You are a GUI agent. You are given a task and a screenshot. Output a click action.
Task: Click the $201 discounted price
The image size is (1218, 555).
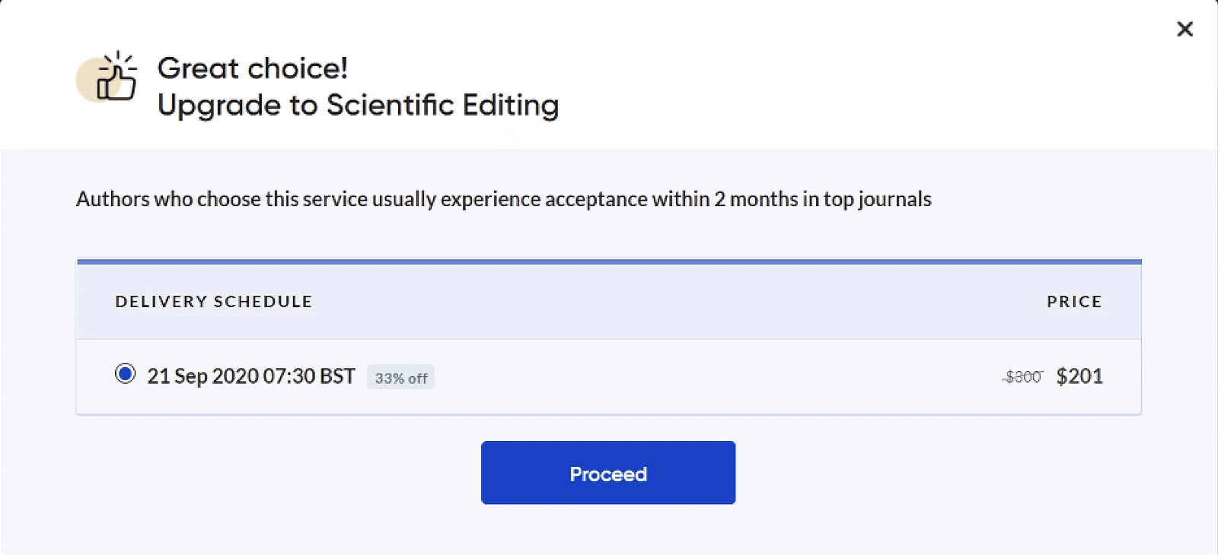pos(1079,376)
